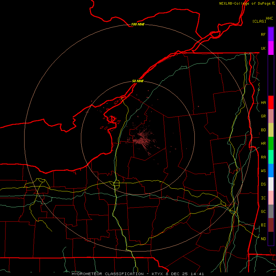
Task: Click the BD yellow legend swatch
Action: tap(271, 130)
